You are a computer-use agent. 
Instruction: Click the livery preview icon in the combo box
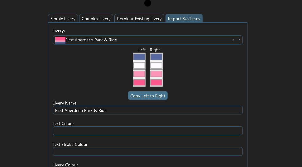60,40
